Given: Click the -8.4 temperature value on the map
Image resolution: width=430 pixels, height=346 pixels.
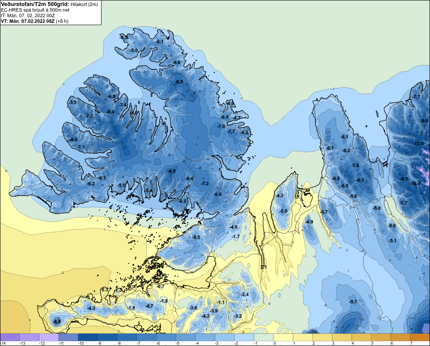Looking at the screenshot, I should tap(110, 112).
